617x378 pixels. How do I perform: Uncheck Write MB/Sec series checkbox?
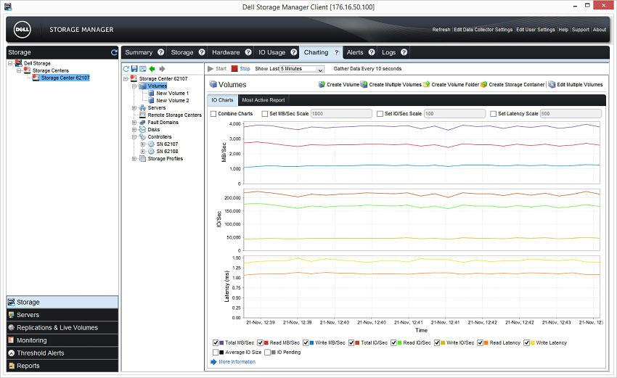[306, 343]
